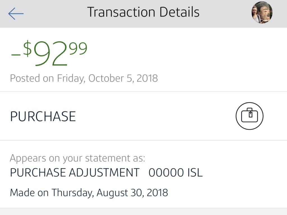Viewport: 287px width, 215px height.
Task: Open the profile photo avatar
Action: 262,13
